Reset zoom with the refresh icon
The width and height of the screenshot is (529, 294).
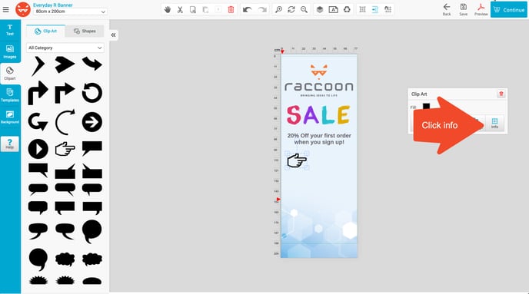point(291,9)
